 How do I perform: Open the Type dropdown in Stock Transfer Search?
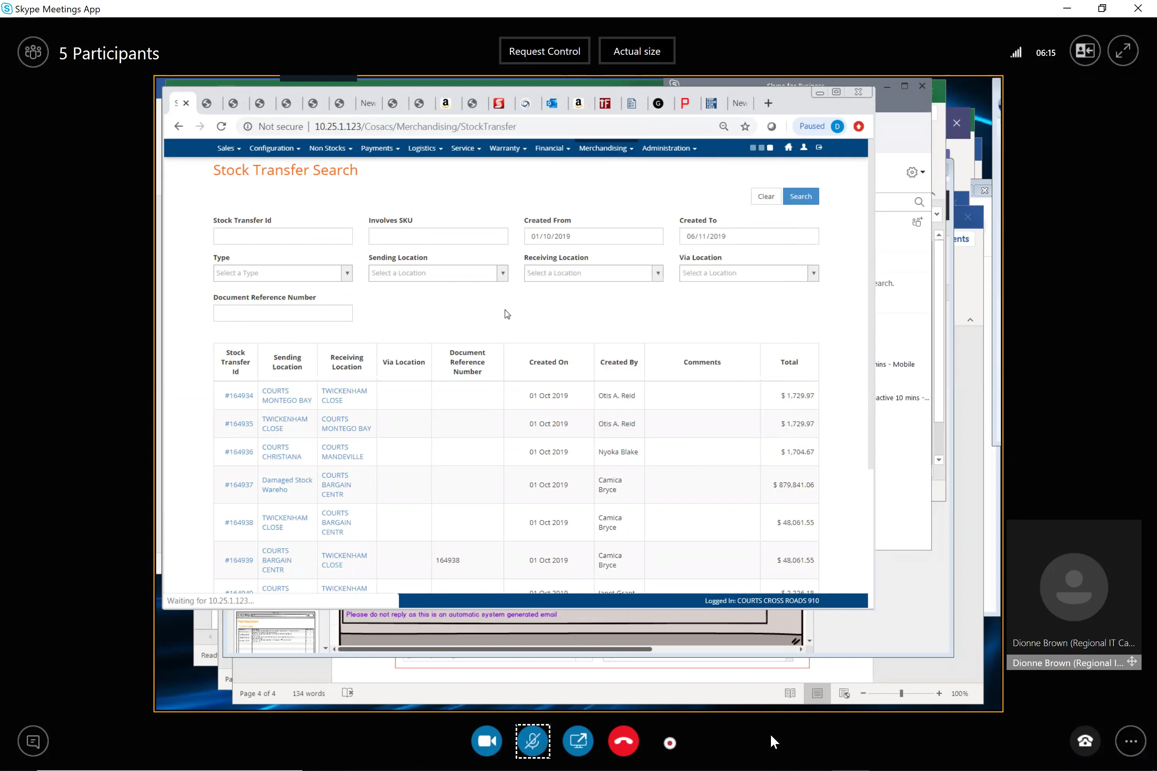[347, 273]
